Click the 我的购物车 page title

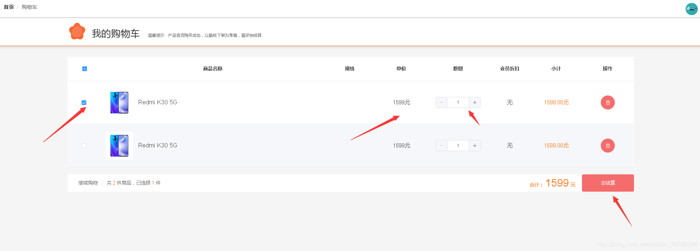(x=115, y=34)
